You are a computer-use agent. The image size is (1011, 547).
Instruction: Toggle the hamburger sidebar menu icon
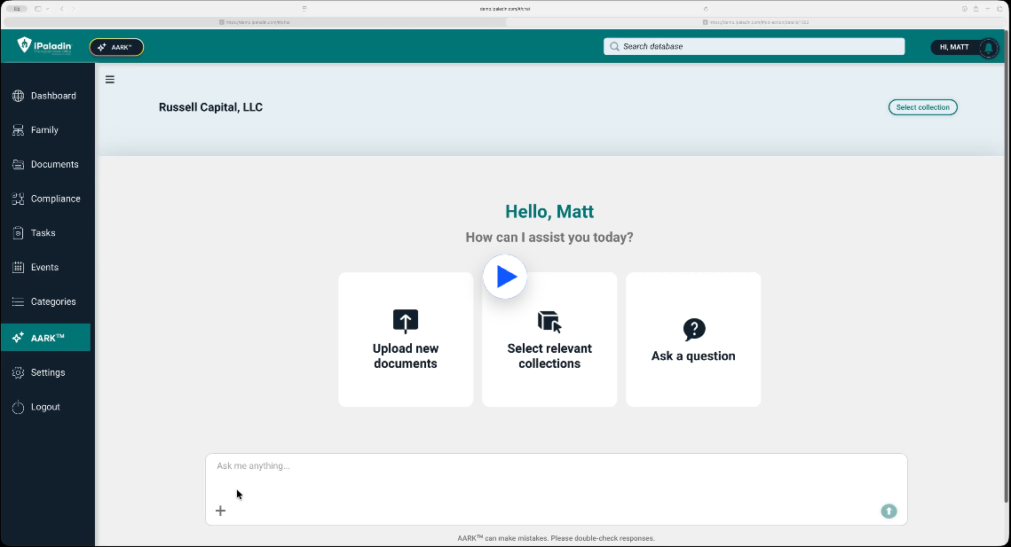tap(110, 79)
